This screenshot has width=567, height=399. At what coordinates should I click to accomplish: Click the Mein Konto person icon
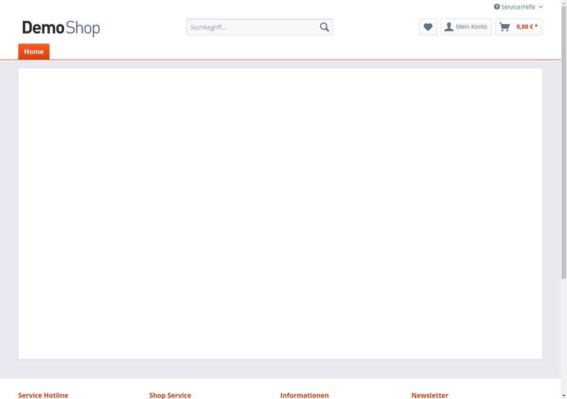click(x=449, y=27)
